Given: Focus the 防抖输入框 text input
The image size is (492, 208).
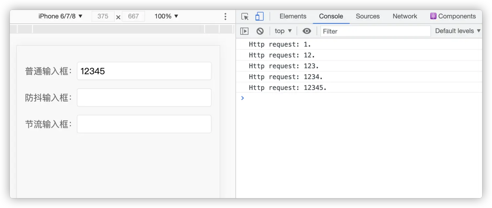Looking at the screenshot, I should pos(144,97).
